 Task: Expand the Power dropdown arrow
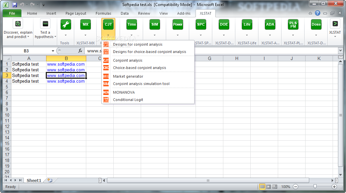point(178,35)
